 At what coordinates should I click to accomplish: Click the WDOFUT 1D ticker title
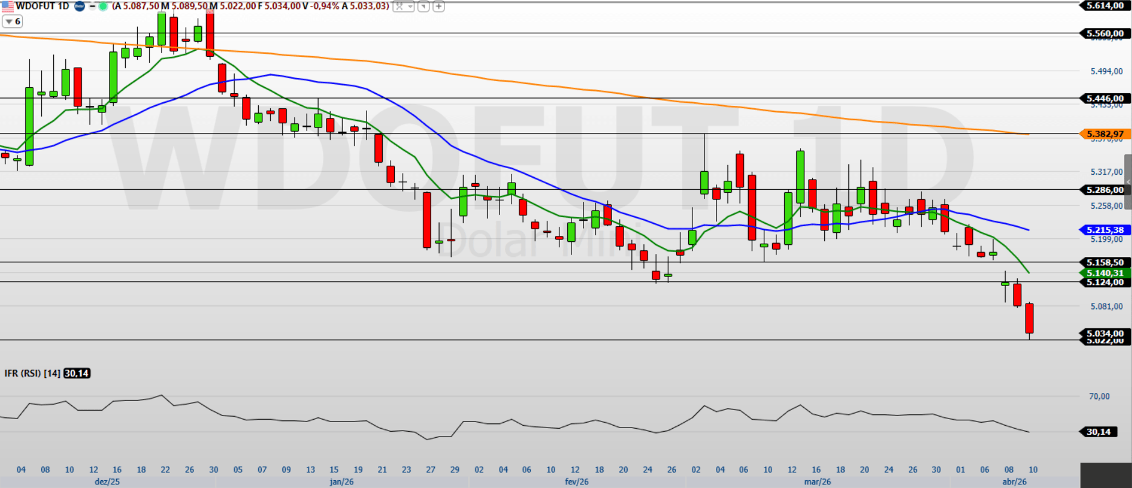[42, 6]
